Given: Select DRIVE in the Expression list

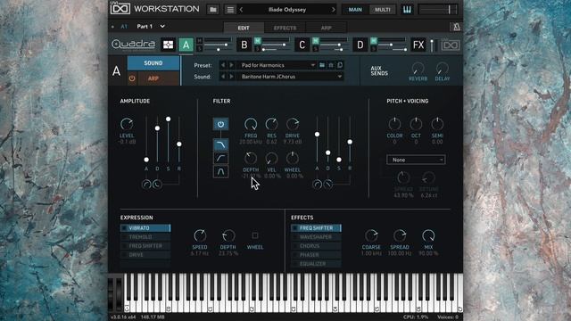Looking at the screenshot, I should tap(145, 255).
